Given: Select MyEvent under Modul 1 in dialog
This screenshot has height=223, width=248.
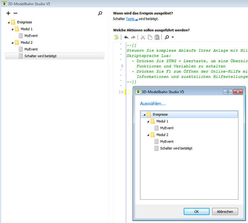Looking at the screenshot, I should [x=167, y=128].
